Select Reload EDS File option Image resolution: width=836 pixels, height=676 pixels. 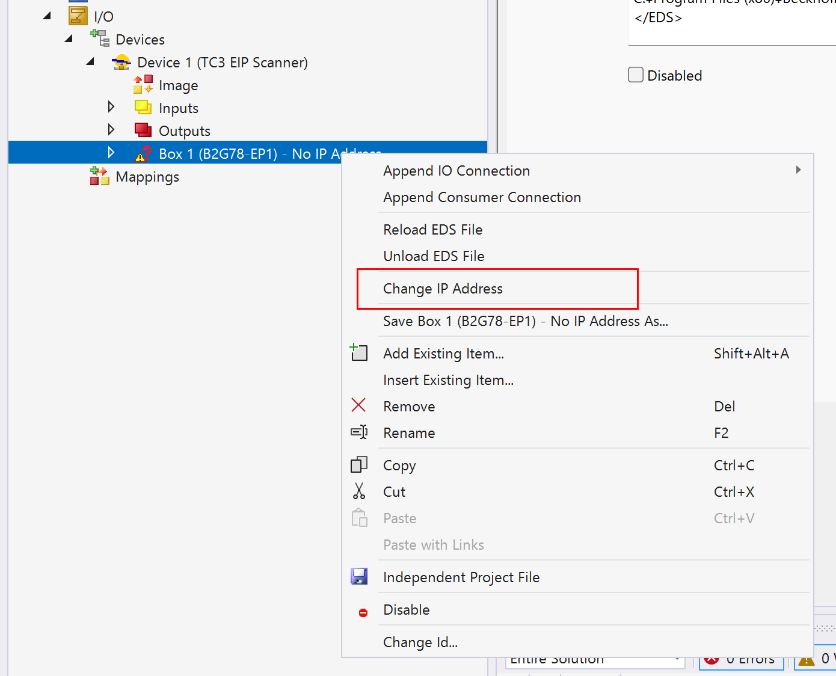pos(432,230)
